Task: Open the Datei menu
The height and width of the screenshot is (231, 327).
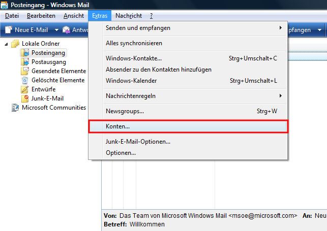Action: [x=12, y=16]
